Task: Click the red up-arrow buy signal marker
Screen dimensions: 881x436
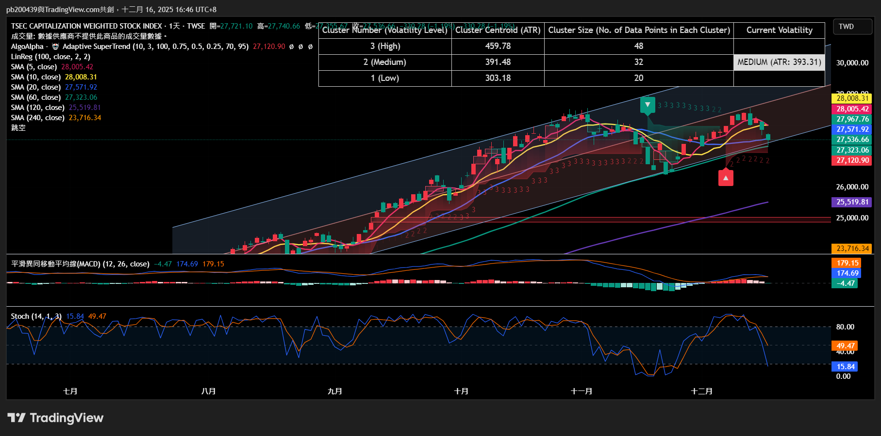Action: point(726,177)
